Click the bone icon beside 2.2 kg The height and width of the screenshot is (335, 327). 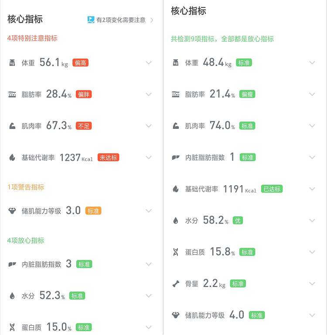tap(176, 284)
